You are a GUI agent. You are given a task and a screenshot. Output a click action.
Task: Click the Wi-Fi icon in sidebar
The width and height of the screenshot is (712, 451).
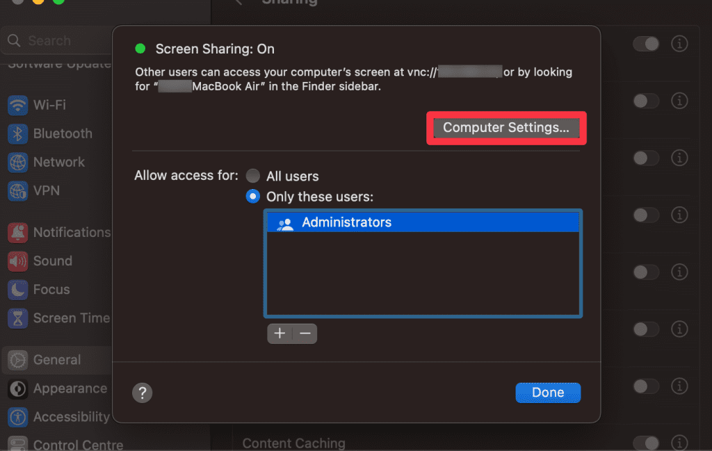pyautogui.click(x=17, y=105)
